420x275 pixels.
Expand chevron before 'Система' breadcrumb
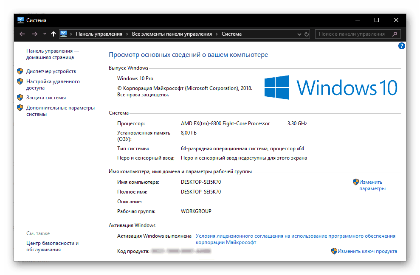point(217,34)
